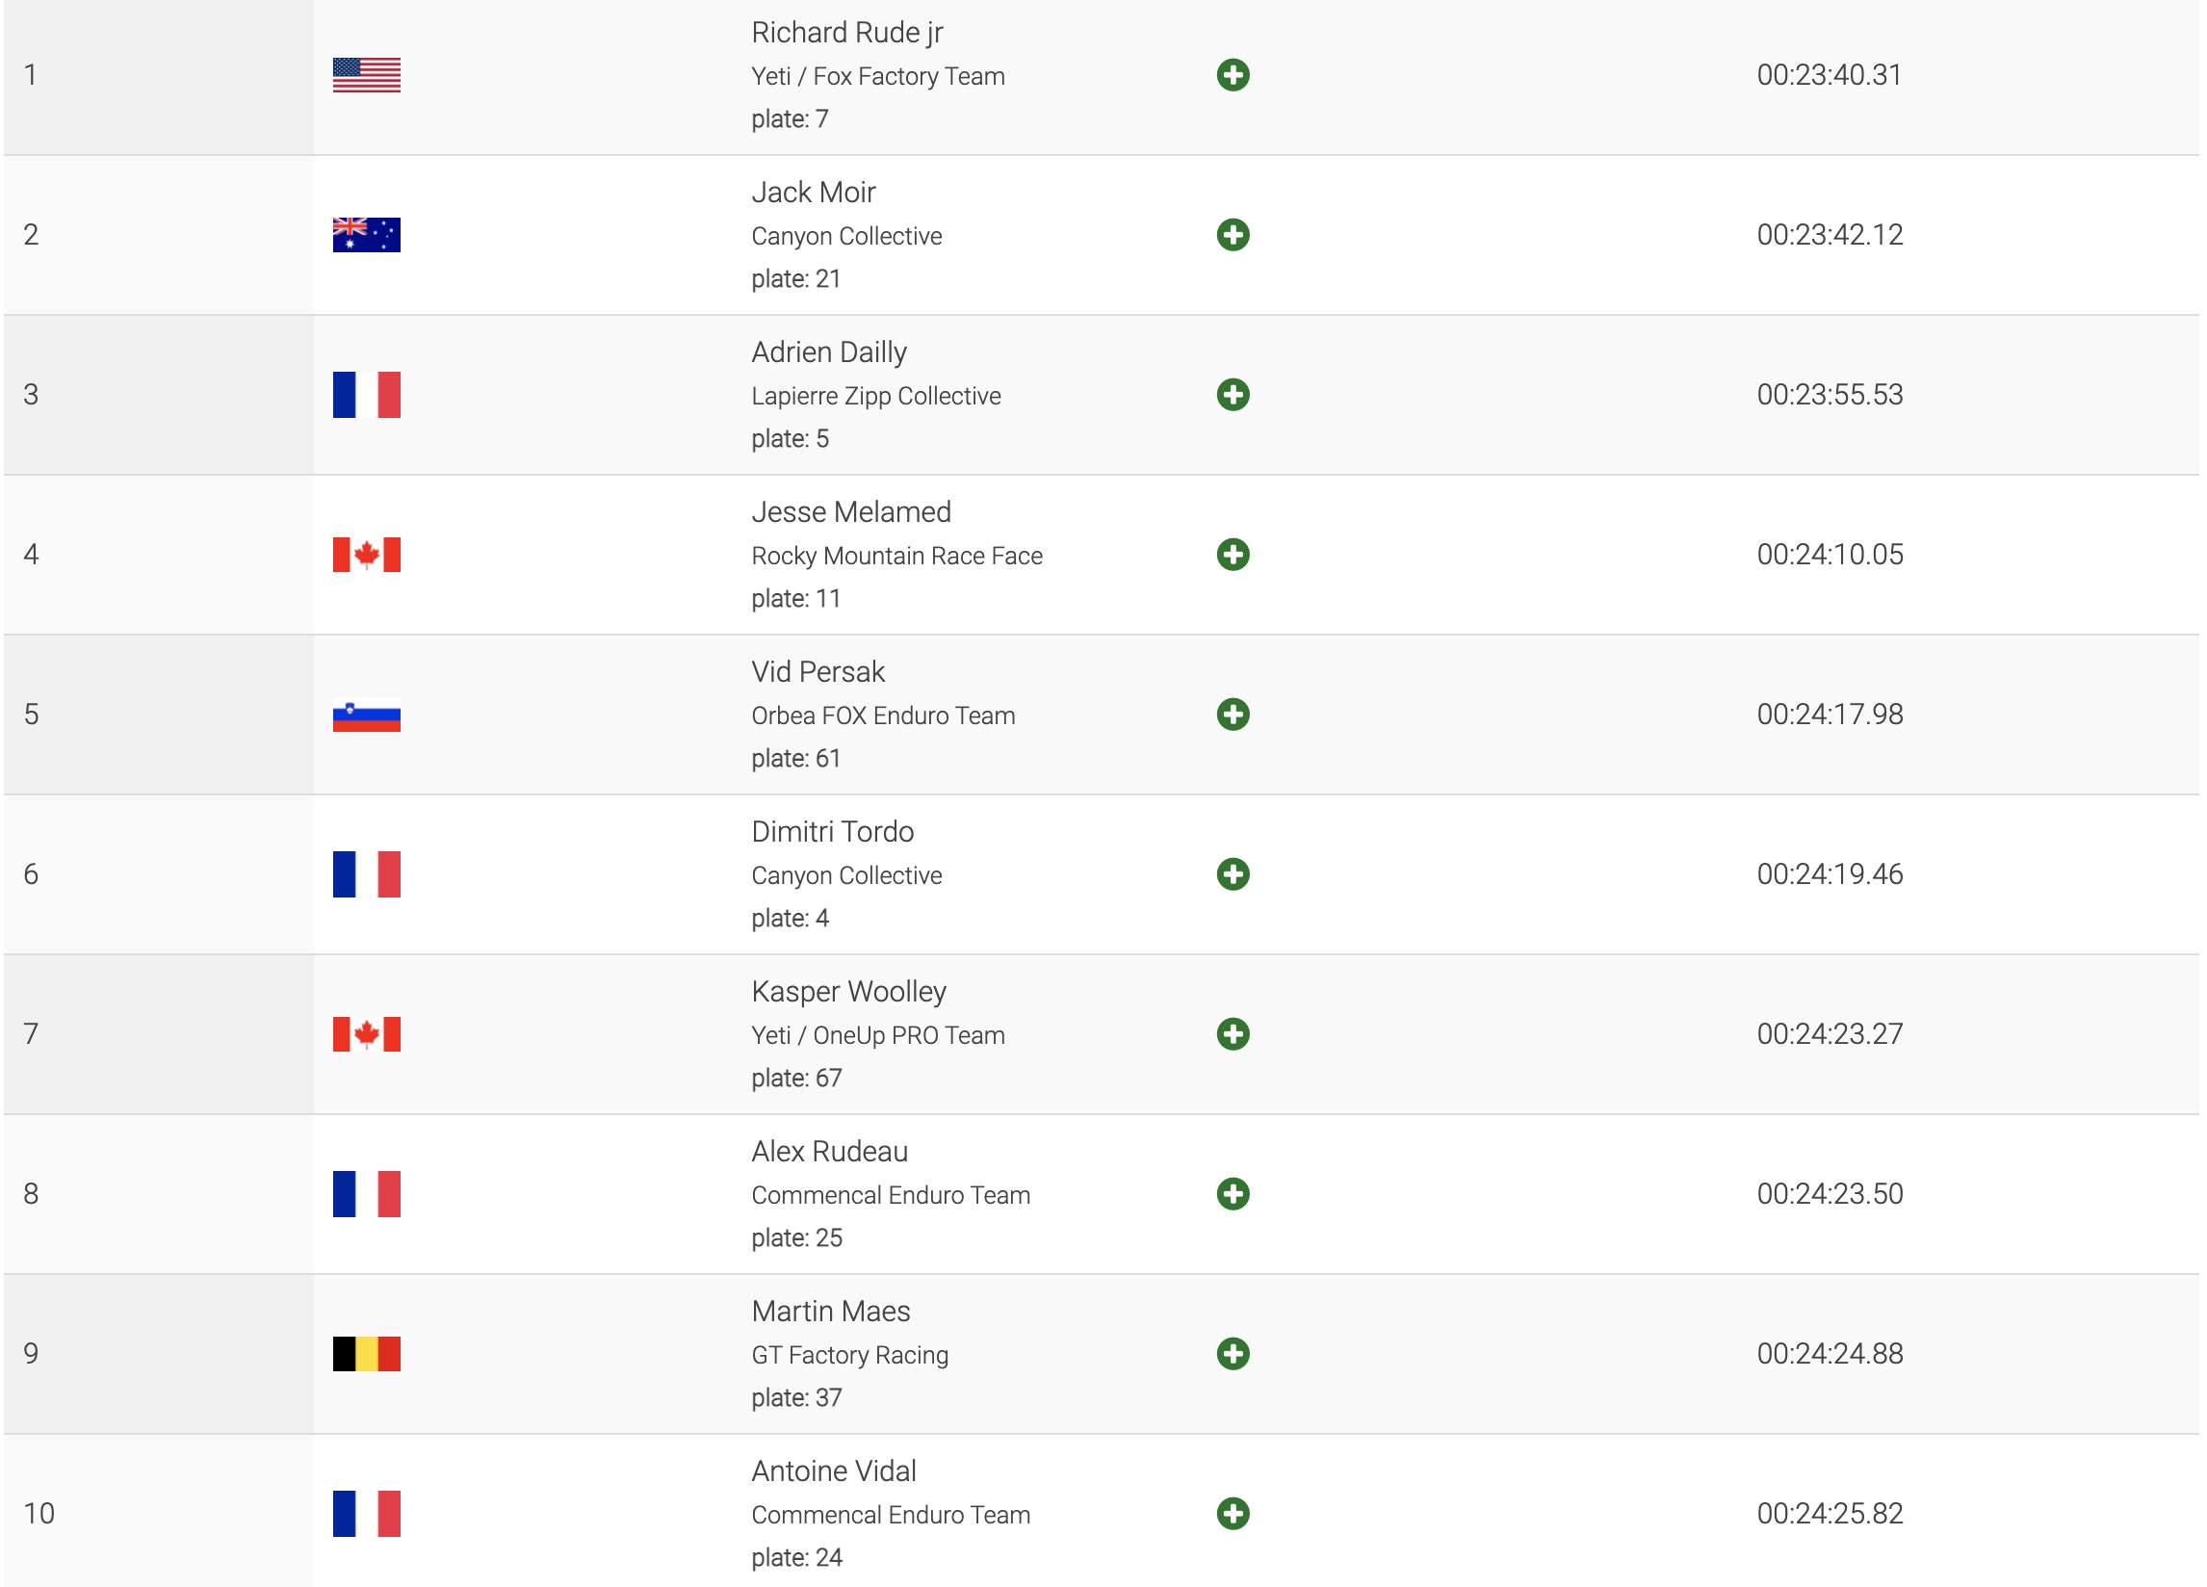Expand Jesse Melamed's row plus button
Viewport: 2207px width, 1587px height.
[1232, 555]
